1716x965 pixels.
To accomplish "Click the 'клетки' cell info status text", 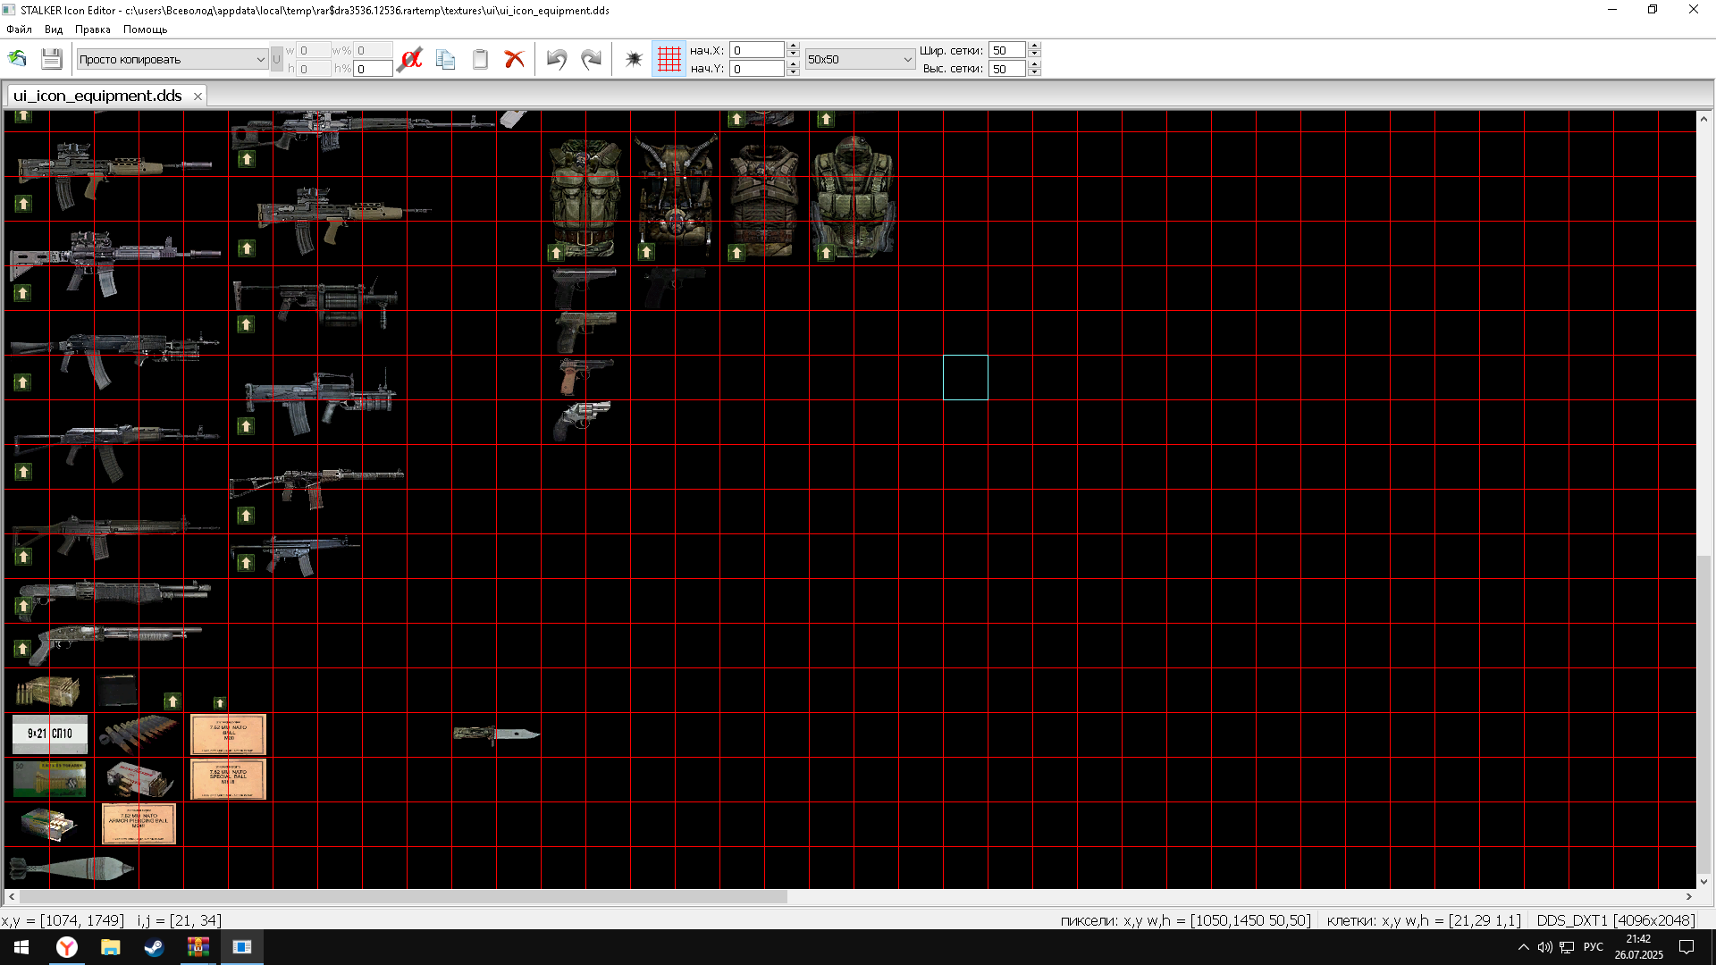I will (x=1423, y=920).
